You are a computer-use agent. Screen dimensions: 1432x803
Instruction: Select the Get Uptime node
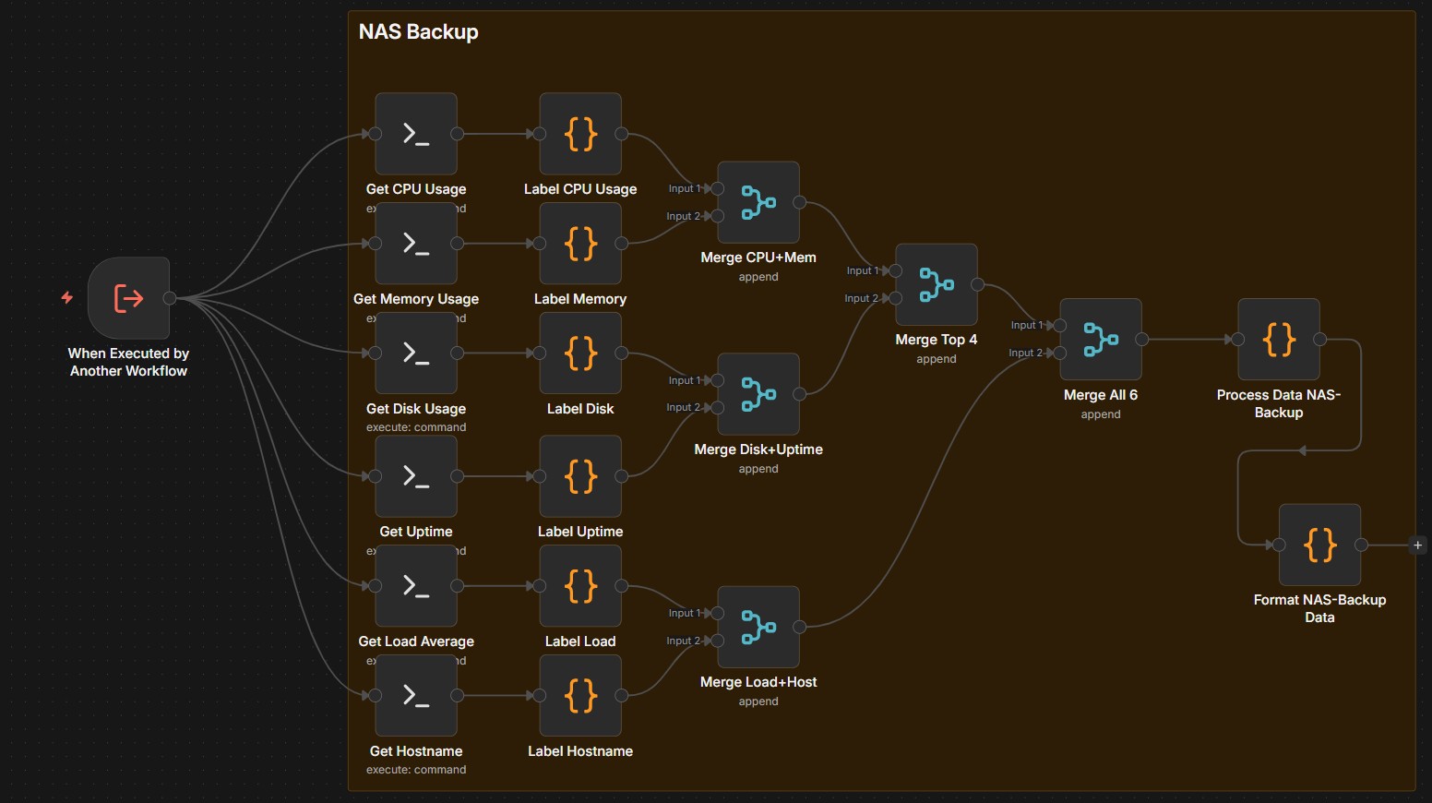(416, 476)
